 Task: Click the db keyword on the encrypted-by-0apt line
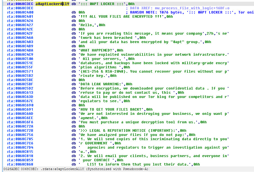pyautogui.click(x=73, y=42)
